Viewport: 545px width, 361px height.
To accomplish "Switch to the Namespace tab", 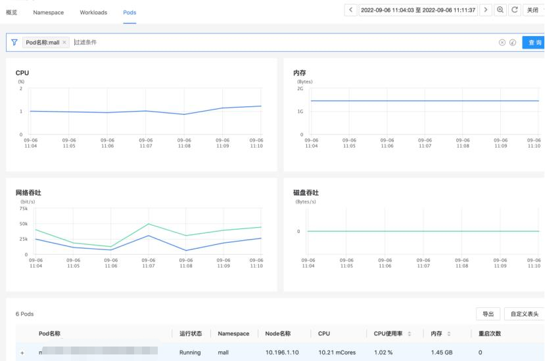I will (49, 12).
